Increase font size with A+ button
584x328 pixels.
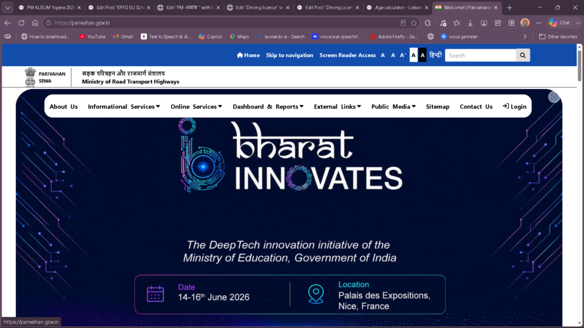point(403,55)
